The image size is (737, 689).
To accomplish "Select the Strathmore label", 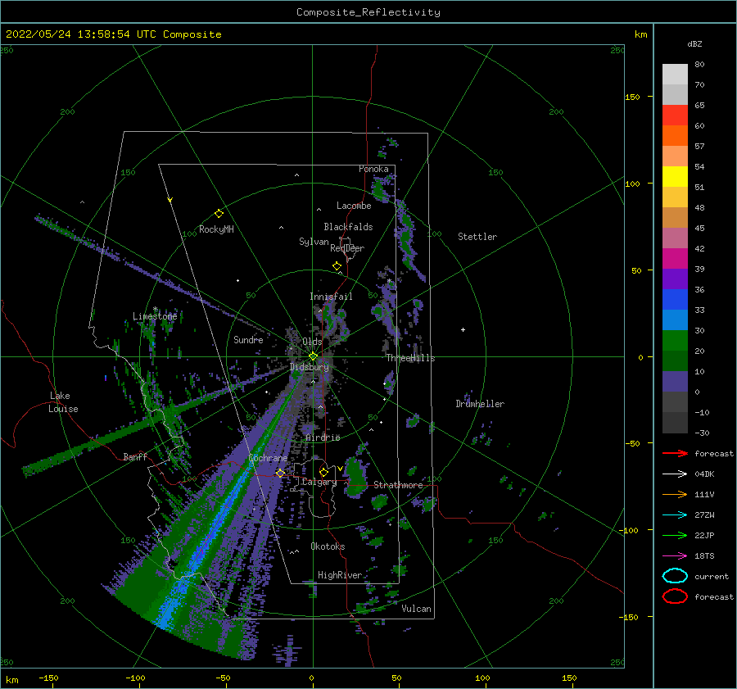I will click(398, 485).
